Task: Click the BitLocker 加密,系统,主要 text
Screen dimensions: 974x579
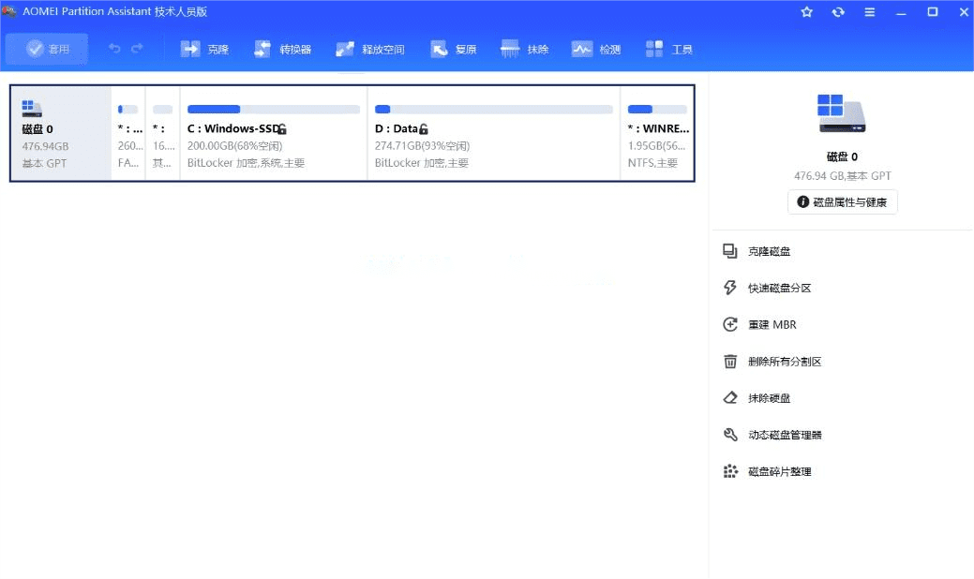Action: (x=246, y=163)
